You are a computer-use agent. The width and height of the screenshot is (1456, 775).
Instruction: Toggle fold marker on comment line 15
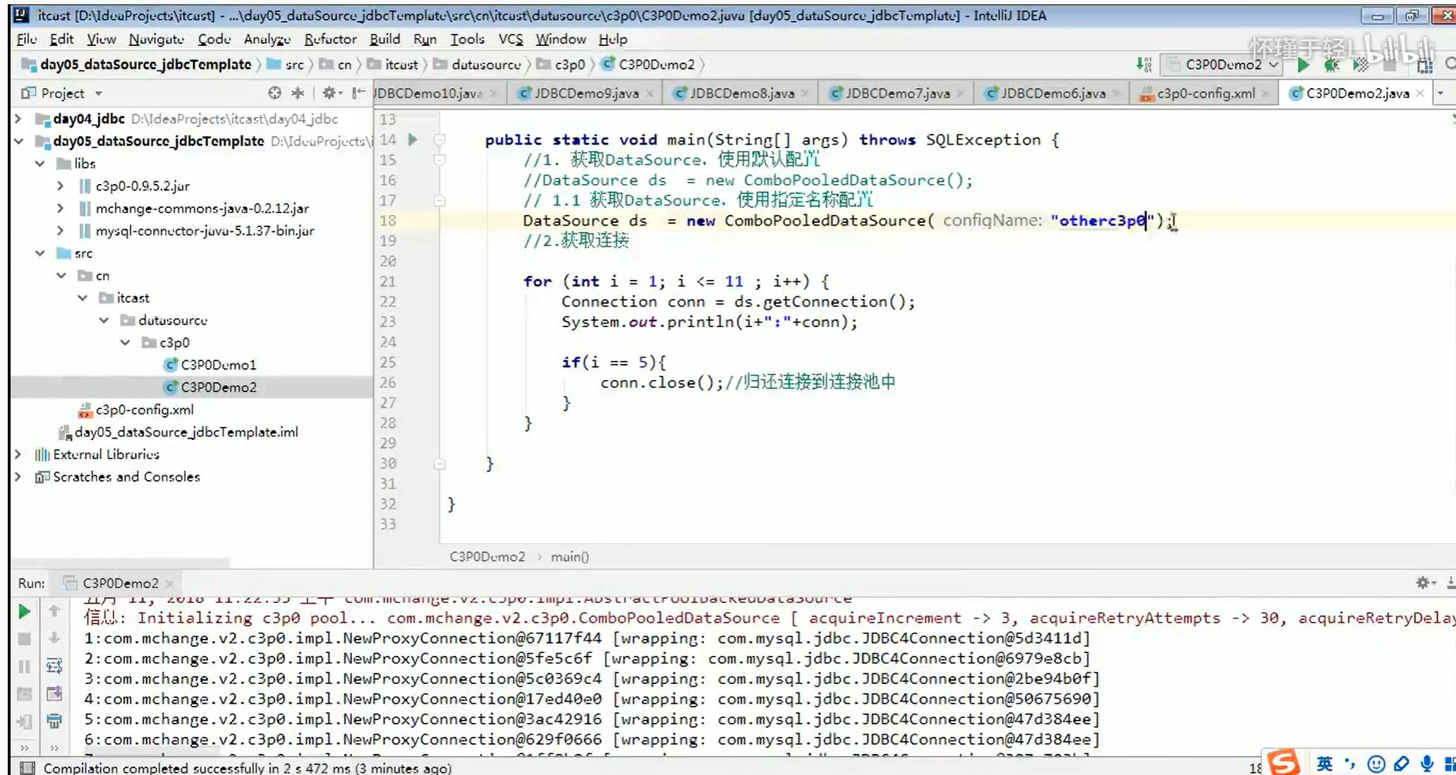click(x=439, y=160)
